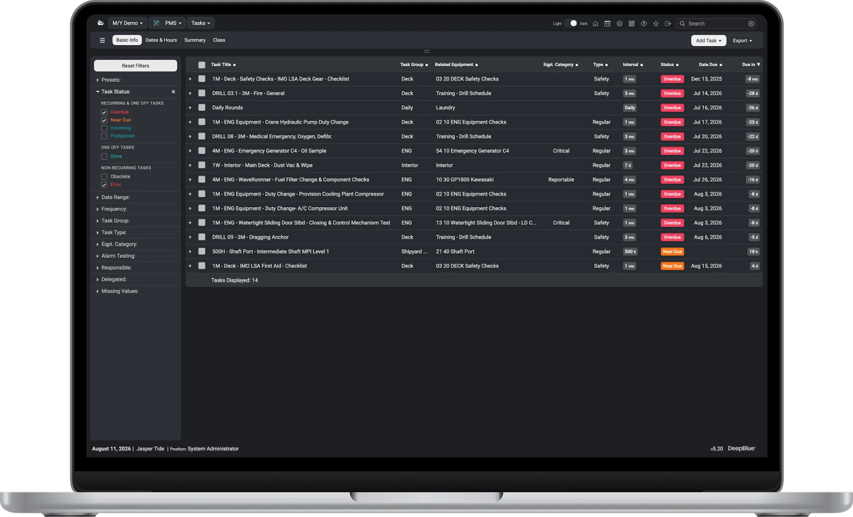The width and height of the screenshot is (853, 517).
Task: Open the Home icon in the toolbar
Action: [x=595, y=24]
